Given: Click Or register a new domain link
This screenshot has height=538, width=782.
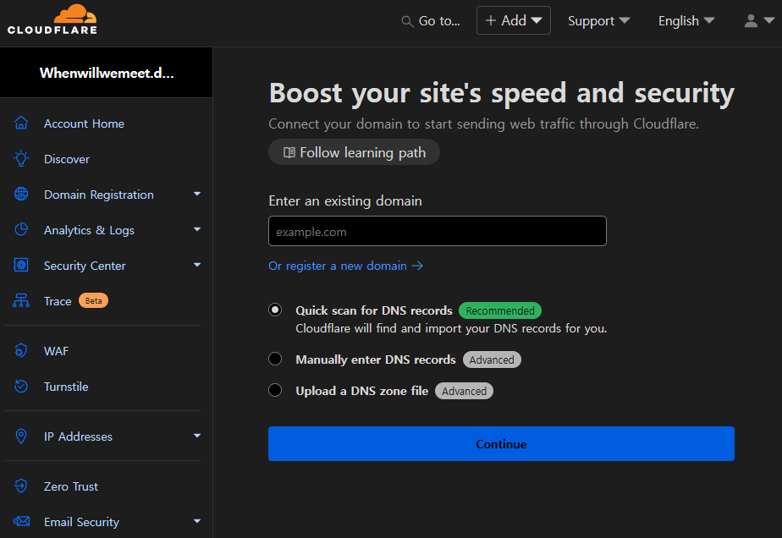Looking at the screenshot, I should (345, 266).
